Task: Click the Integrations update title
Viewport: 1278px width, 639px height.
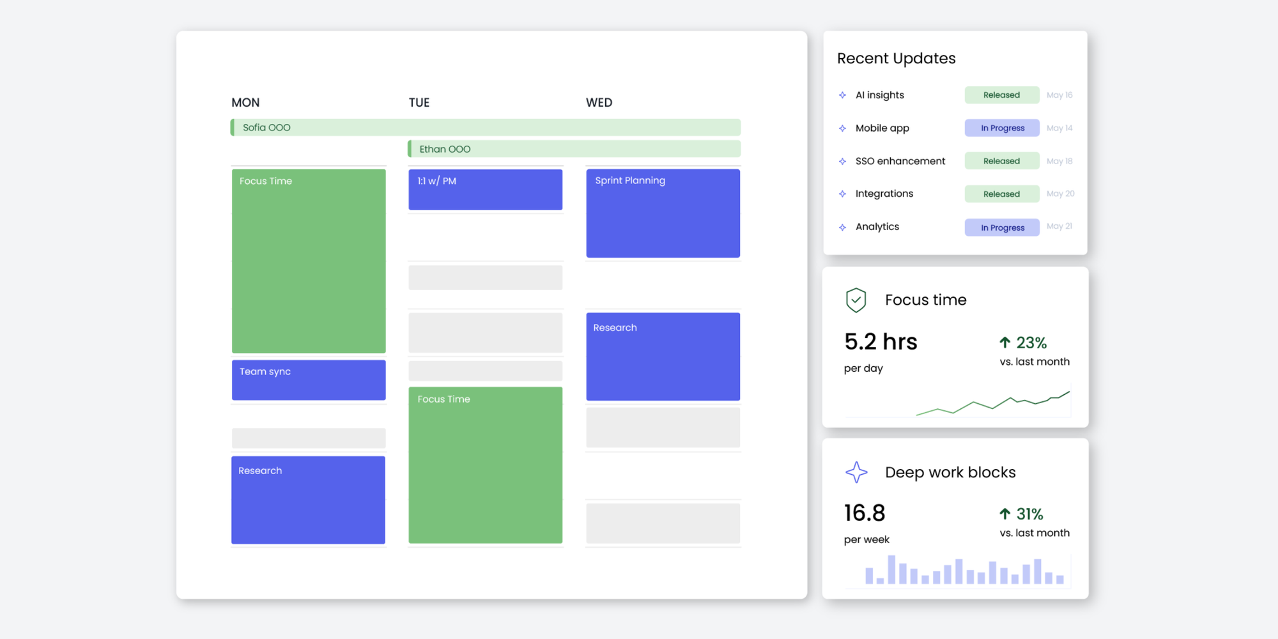Action: [x=884, y=194]
